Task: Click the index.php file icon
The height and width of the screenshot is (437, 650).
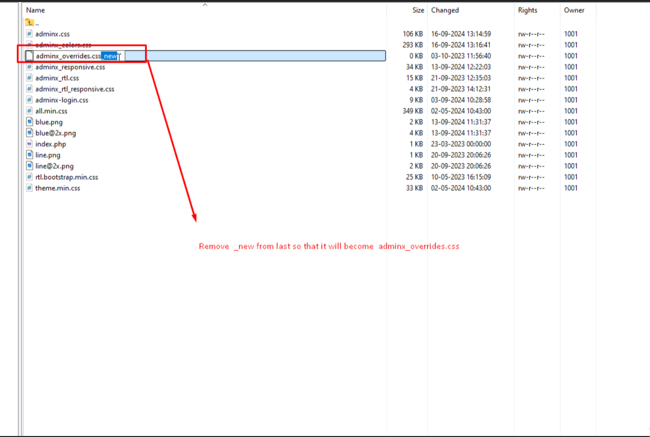Action: pos(29,144)
